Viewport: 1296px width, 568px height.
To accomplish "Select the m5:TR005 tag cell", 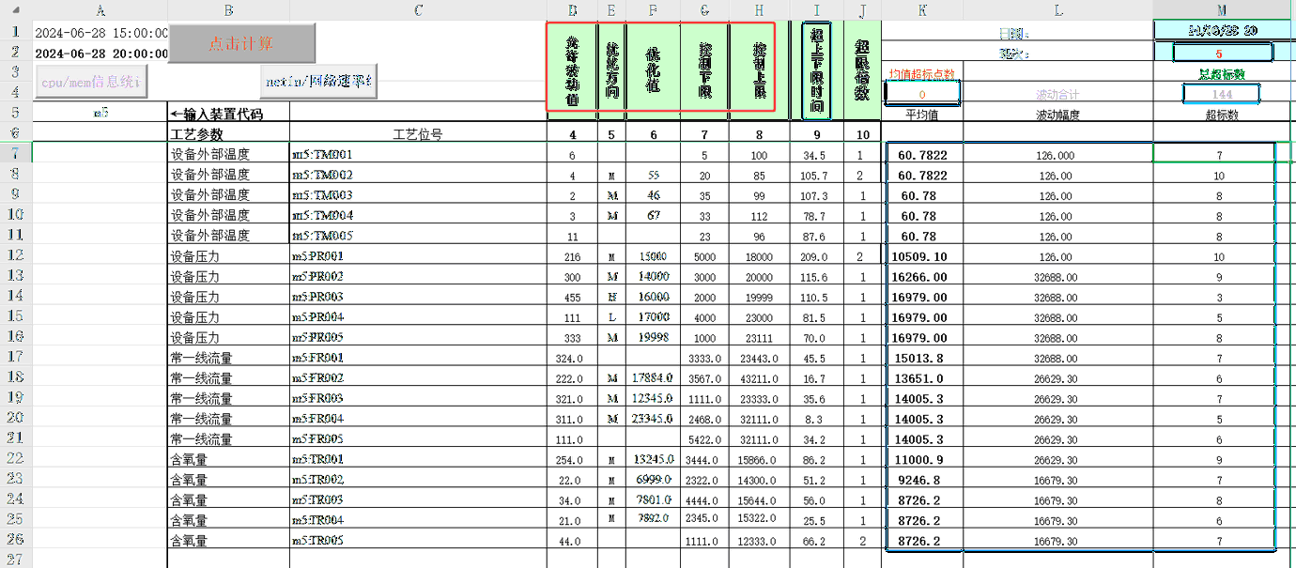I will tap(418, 541).
